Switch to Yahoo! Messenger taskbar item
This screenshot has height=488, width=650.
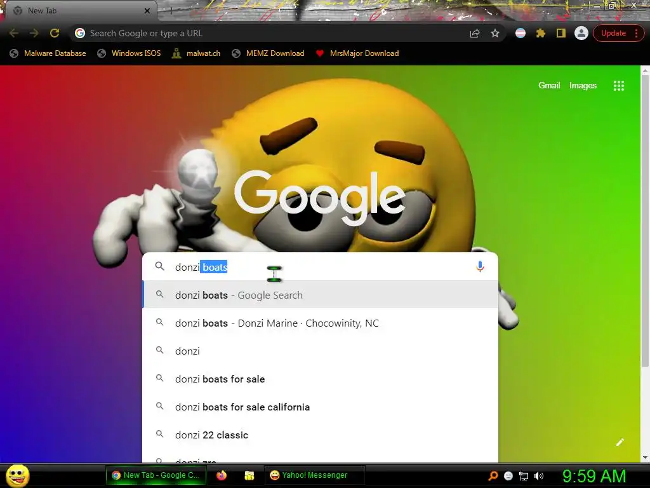pyautogui.click(x=314, y=475)
